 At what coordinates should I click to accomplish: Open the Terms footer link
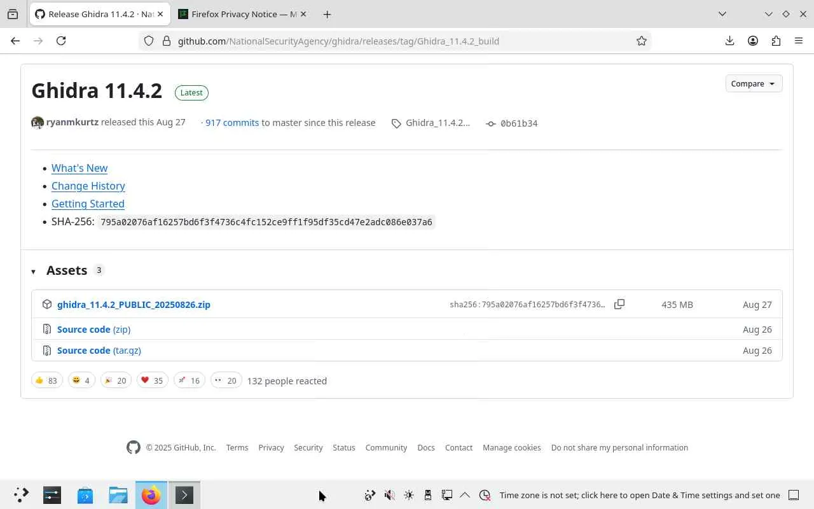click(x=237, y=447)
